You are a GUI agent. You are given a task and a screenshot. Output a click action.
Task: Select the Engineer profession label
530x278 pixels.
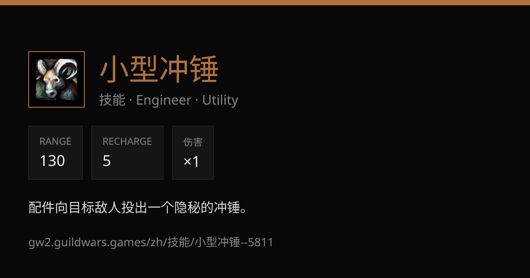coord(163,100)
